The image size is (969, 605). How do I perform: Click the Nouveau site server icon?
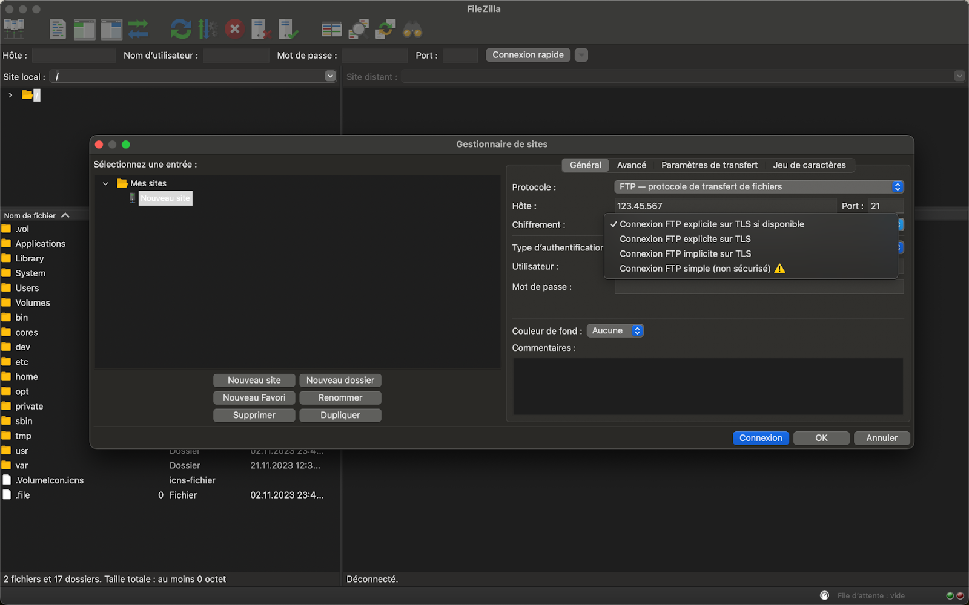click(x=133, y=198)
